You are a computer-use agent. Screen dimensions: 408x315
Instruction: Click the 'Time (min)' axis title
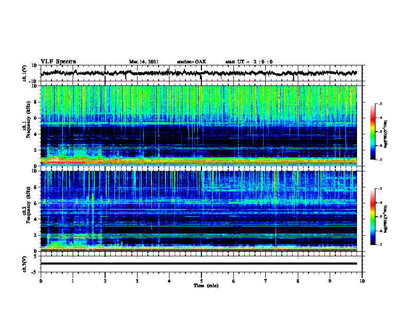[206, 286]
